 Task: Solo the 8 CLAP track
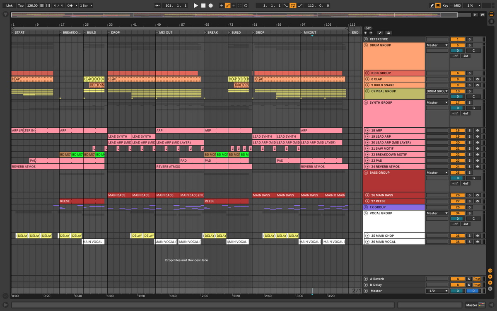click(469, 79)
